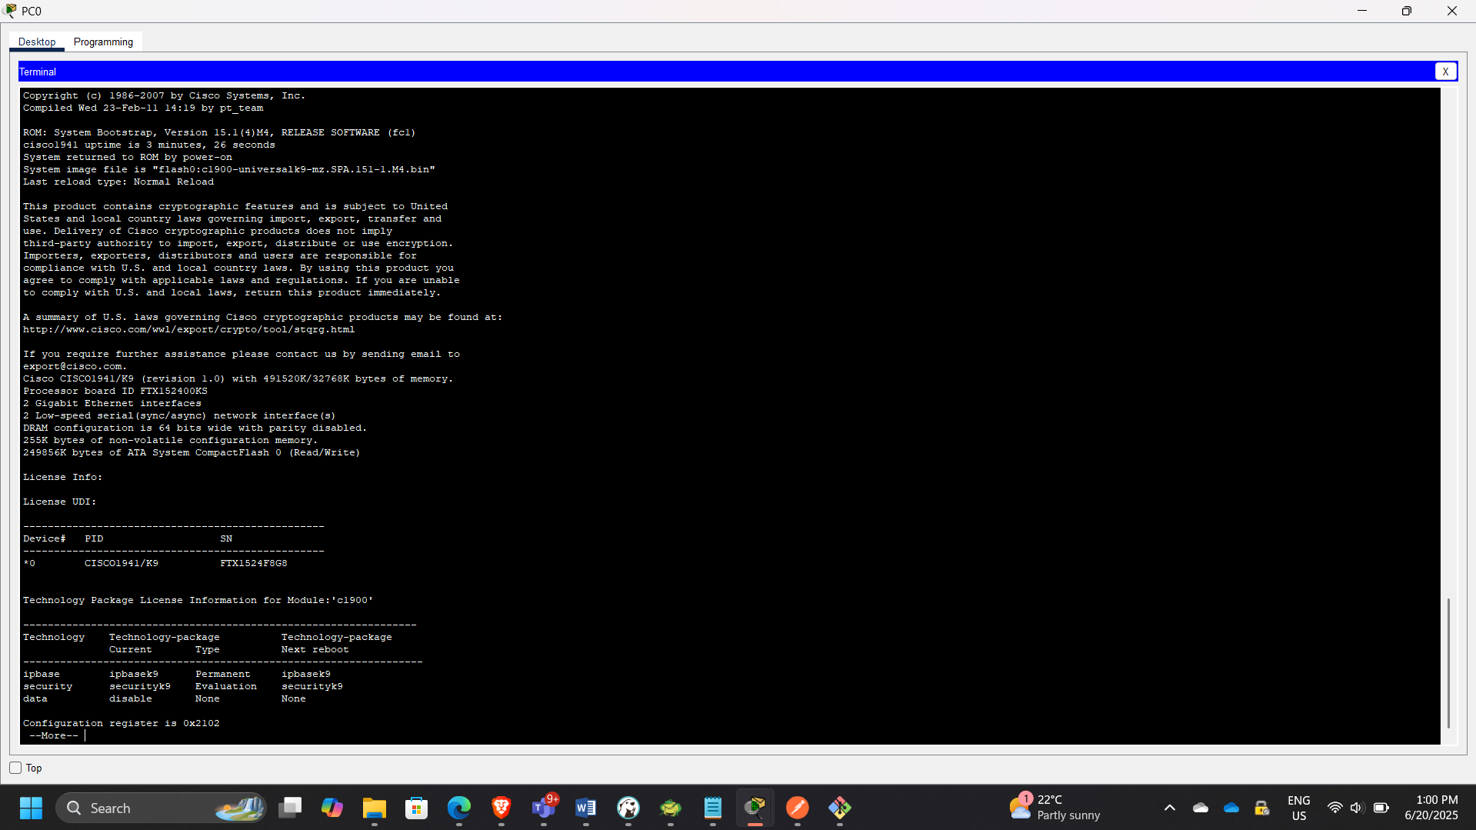Image resolution: width=1476 pixels, height=830 pixels.
Task: Switch to the Programming tab
Action: 103,42
